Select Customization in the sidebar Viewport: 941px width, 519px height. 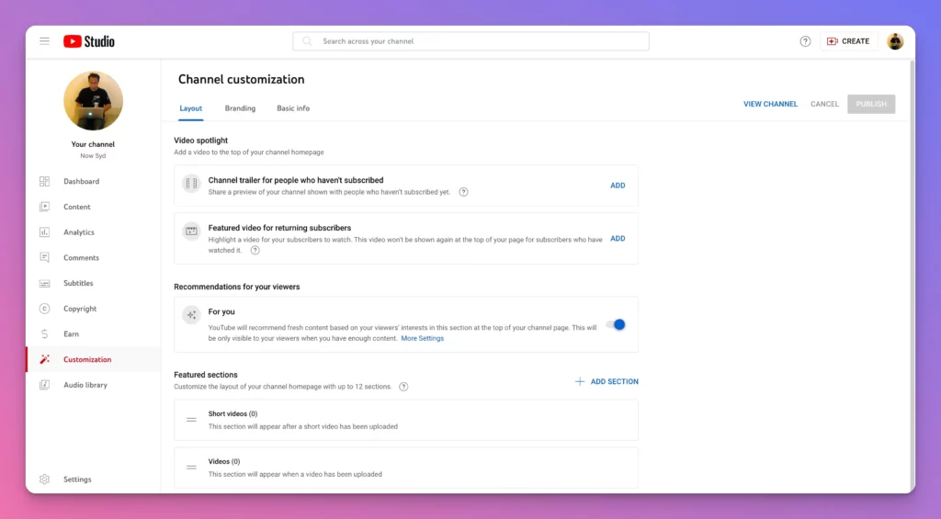[x=93, y=359]
